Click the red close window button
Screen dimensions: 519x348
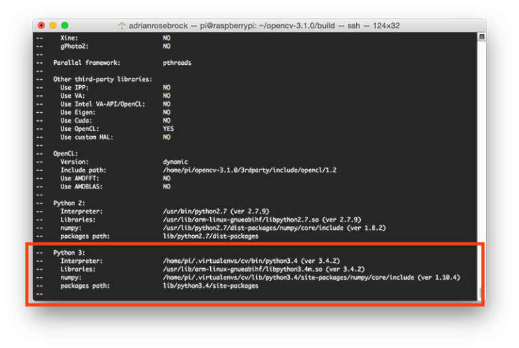coord(41,26)
